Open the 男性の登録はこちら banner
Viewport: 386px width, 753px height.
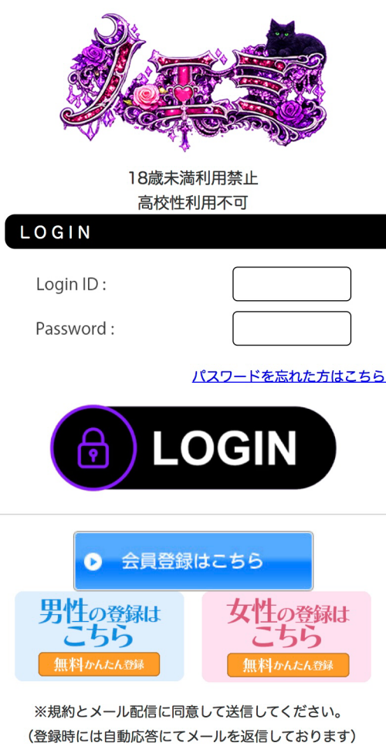(100, 637)
